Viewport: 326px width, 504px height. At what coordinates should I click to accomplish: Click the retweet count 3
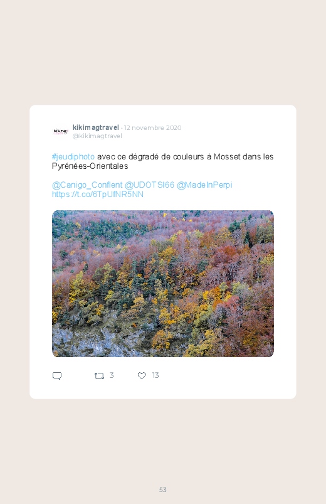[x=112, y=375]
